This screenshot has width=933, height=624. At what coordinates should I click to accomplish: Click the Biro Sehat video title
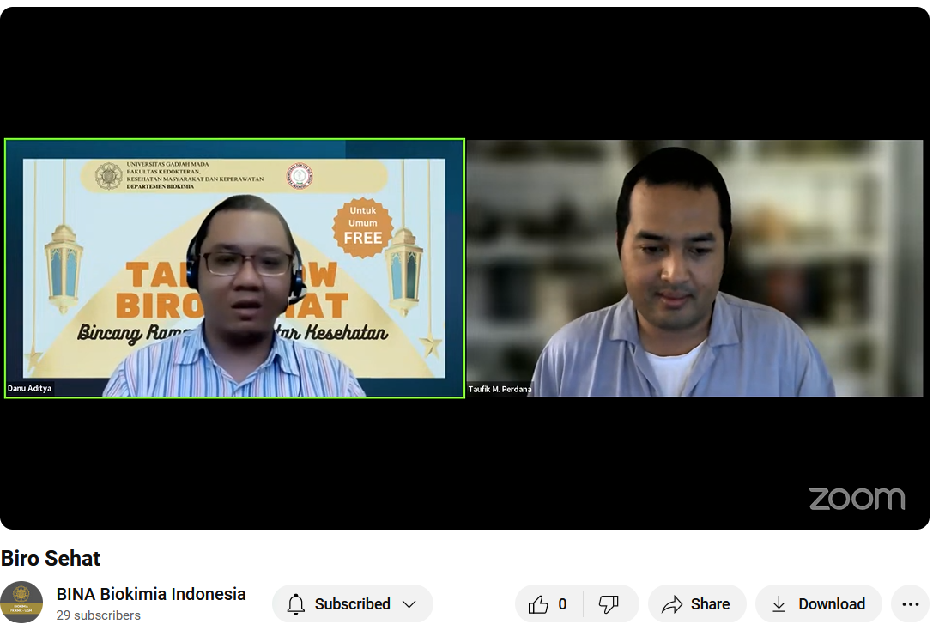[51, 558]
